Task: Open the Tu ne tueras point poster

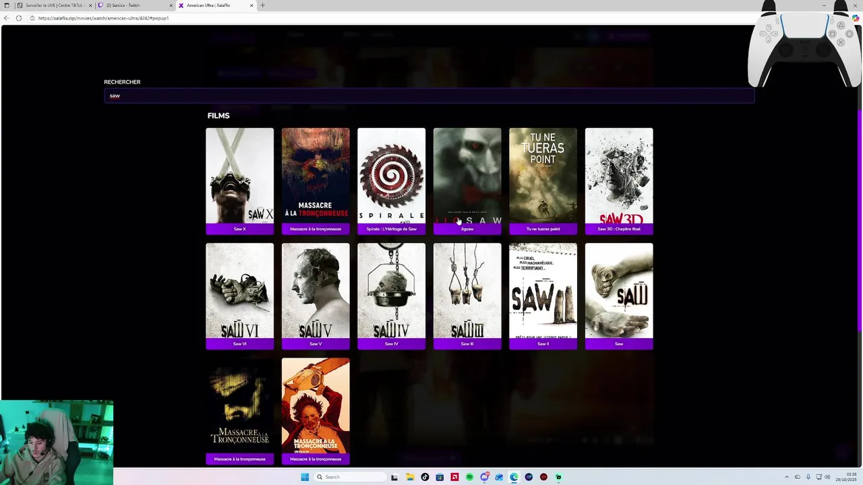Action: coord(543,181)
